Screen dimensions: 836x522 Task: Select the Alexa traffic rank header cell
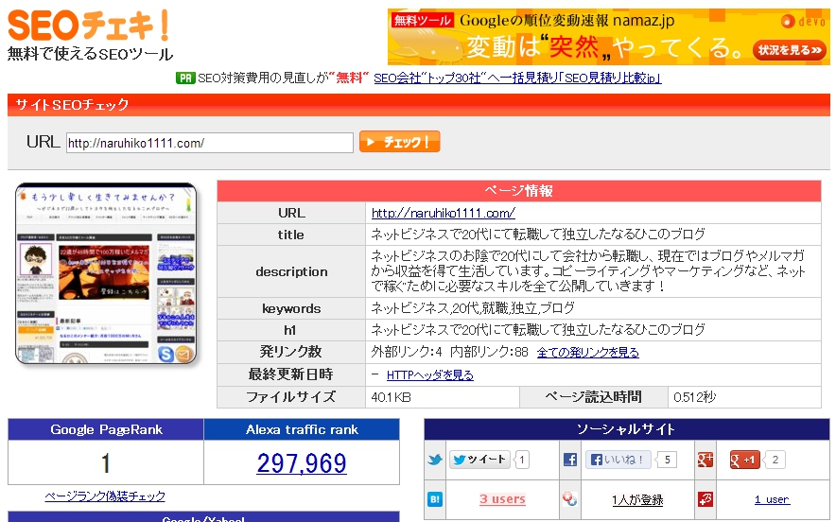(x=302, y=429)
